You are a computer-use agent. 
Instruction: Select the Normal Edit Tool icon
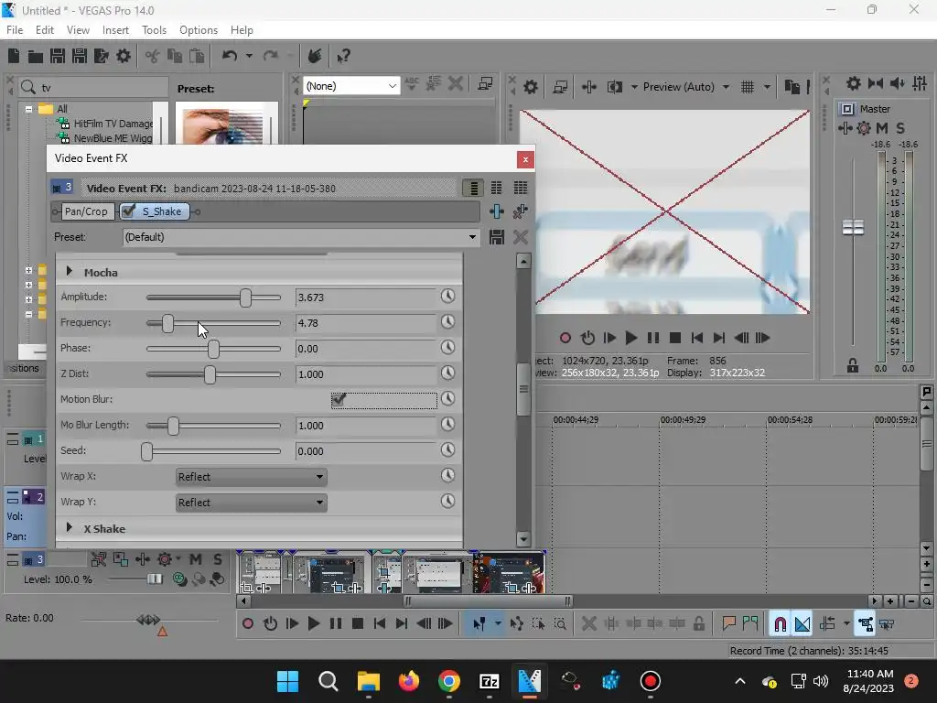pos(479,624)
